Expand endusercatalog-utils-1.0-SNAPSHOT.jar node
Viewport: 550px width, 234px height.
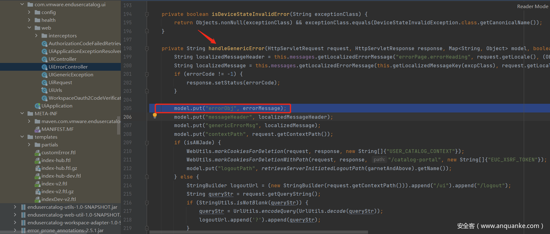pos(15,207)
